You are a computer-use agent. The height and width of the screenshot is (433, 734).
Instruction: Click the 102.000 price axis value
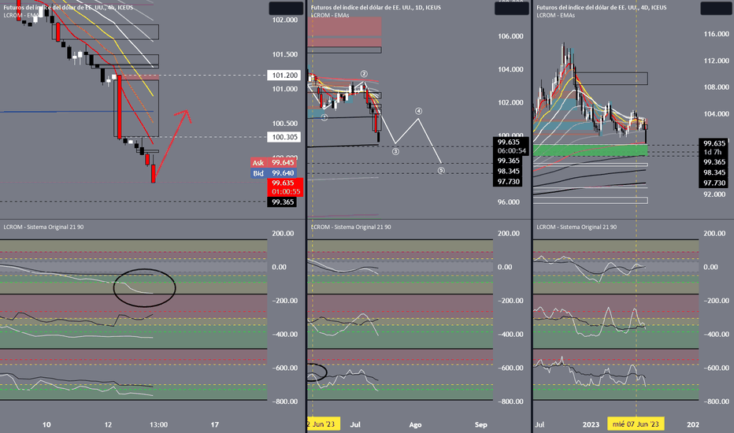[285, 20]
